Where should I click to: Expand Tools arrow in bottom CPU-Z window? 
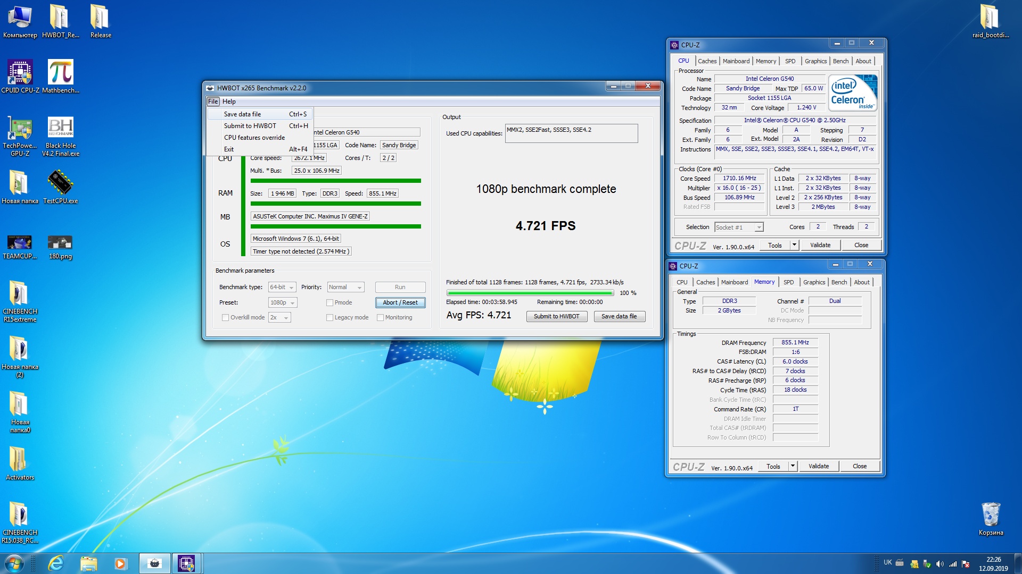point(793,466)
